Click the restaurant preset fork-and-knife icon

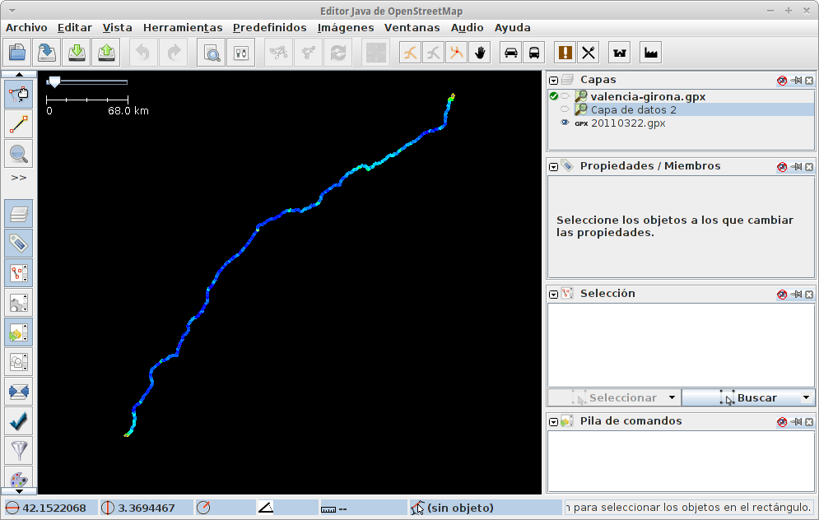tap(588, 52)
